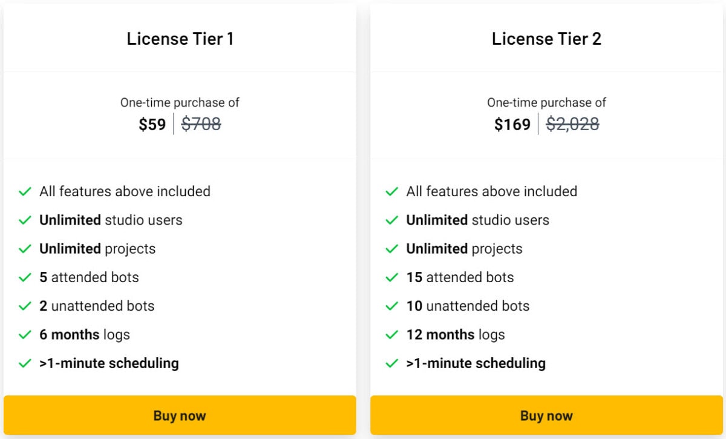
Task: Click the checkmark next to 5 attended bots
Action: coord(24,277)
